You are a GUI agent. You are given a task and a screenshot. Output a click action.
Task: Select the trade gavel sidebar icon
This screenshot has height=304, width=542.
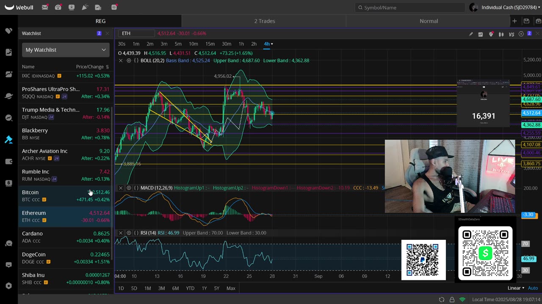[8, 140]
